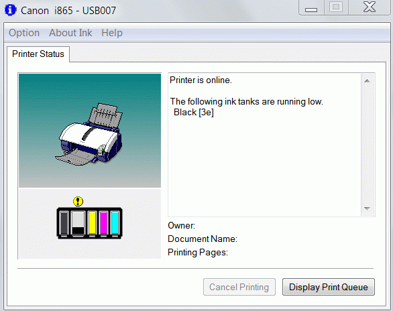The image size is (393, 311).
Task: Open the About Ink menu
Action: point(70,33)
